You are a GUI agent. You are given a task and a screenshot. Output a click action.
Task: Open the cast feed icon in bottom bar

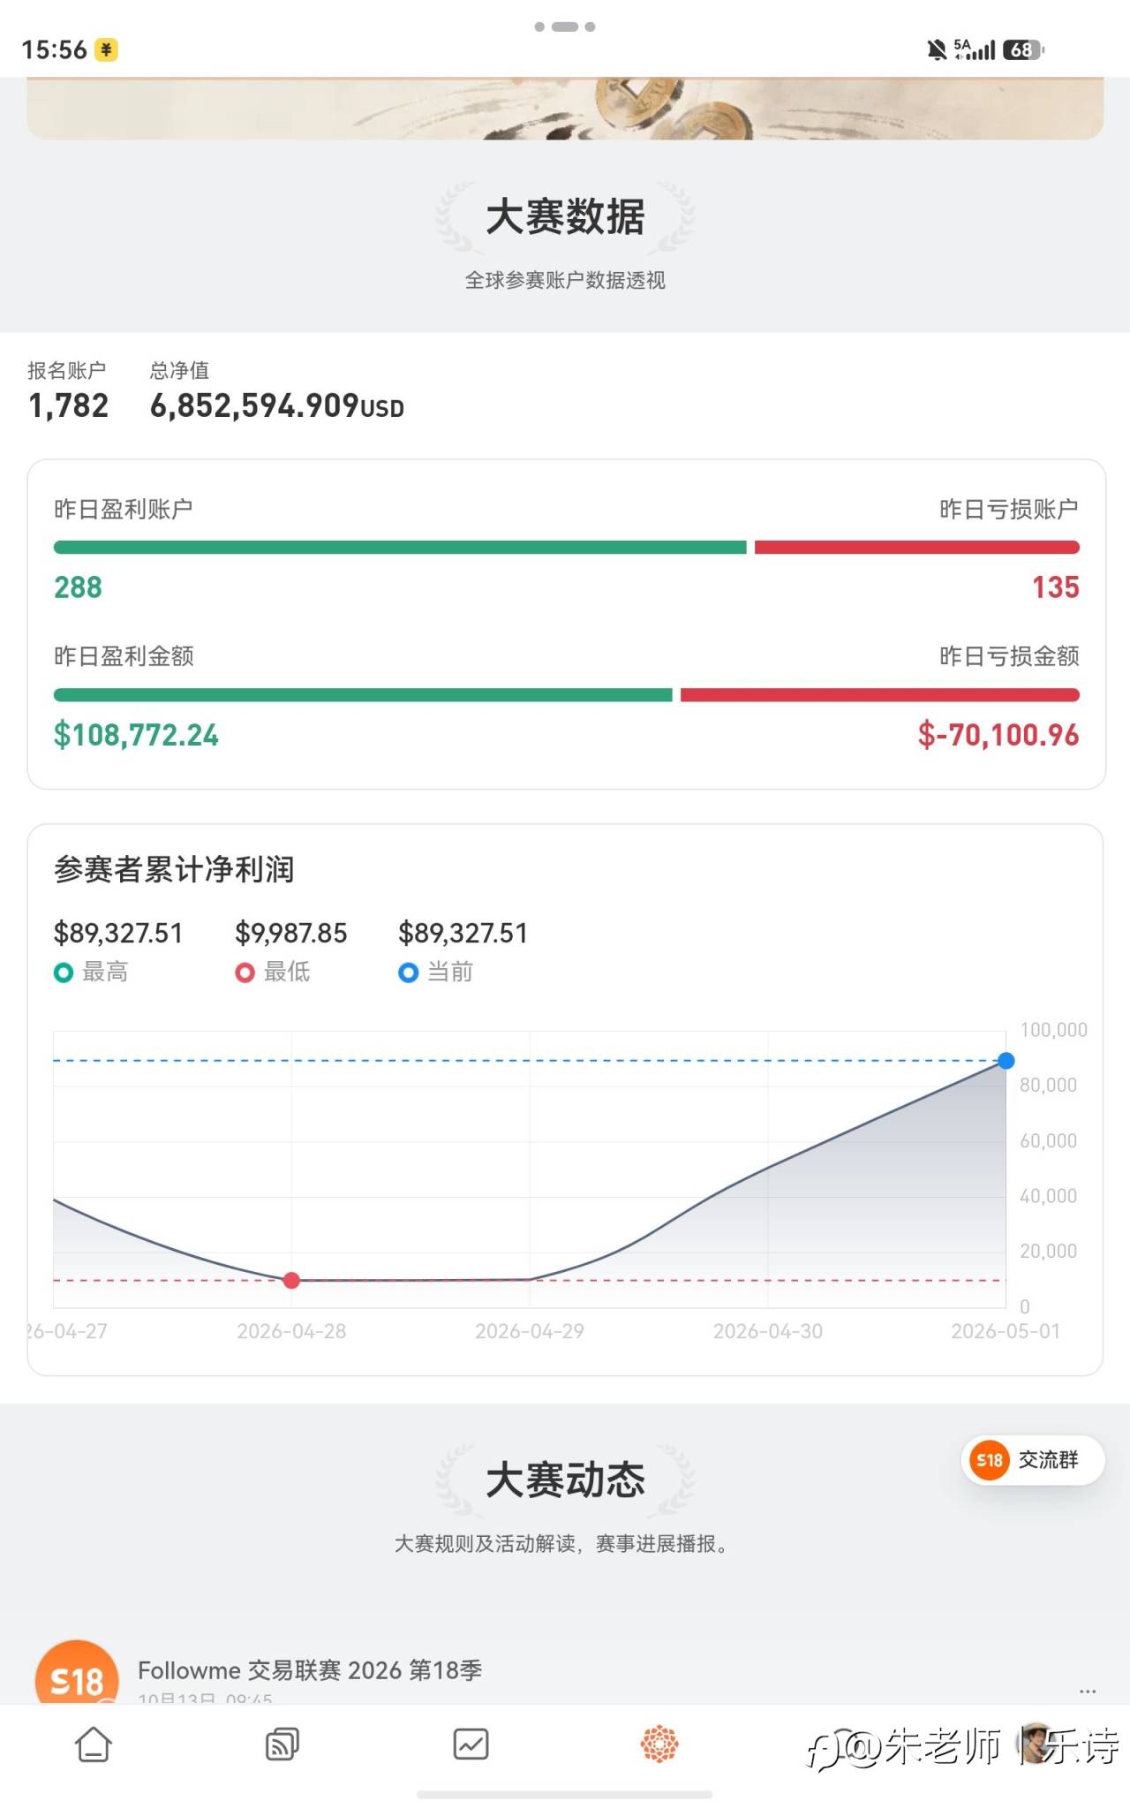click(x=282, y=1745)
